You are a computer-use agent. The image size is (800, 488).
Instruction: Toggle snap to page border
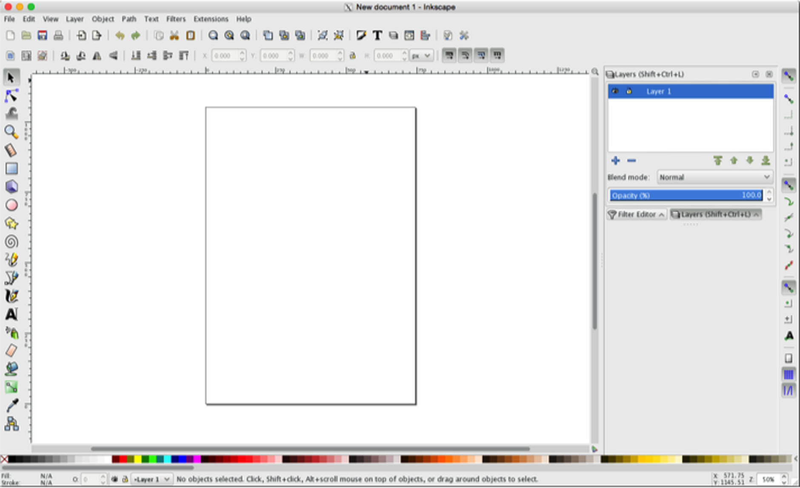click(x=789, y=358)
